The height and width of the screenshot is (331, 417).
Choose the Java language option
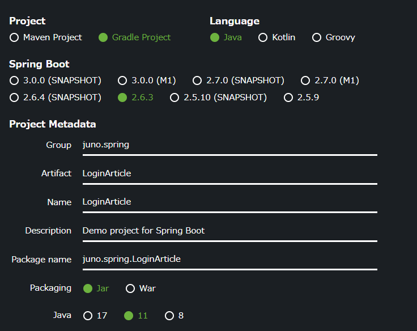tap(215, 37)
